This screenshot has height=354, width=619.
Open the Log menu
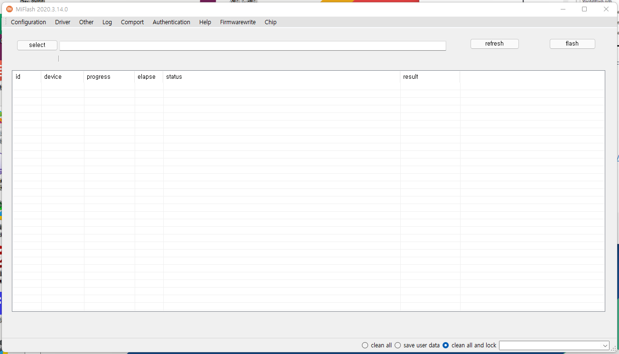point(107,22)
